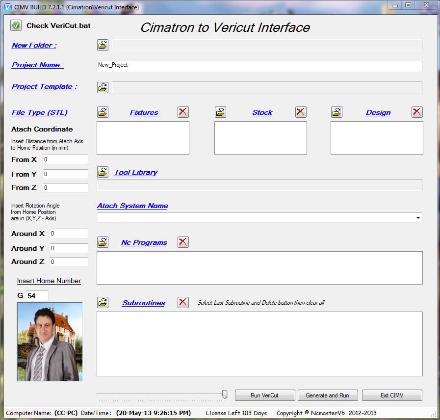
Task: Click the Date/Time status bar value
Action: [154, 413]
